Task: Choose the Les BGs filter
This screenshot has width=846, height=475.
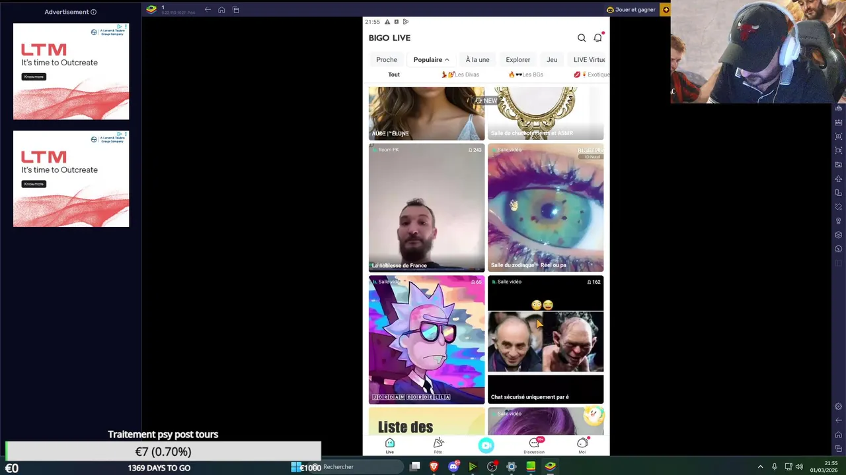Action: (525, 75)
